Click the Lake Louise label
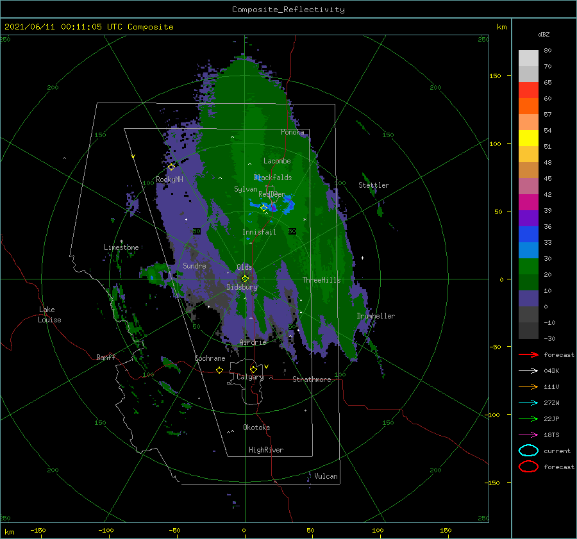Viewport: 577px width, 539px height. pos(49,315)
